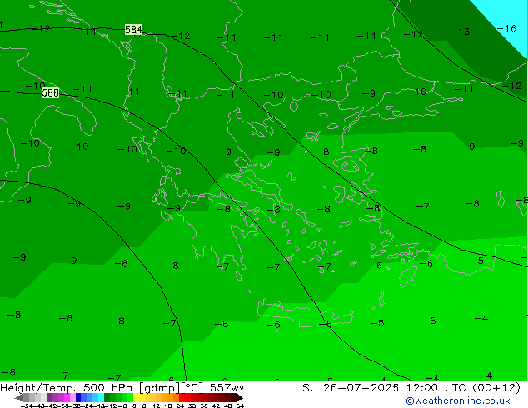The image size is (528, 408).
Task: Pick the dark blue swatch above legend value -30
Action: 78,397
